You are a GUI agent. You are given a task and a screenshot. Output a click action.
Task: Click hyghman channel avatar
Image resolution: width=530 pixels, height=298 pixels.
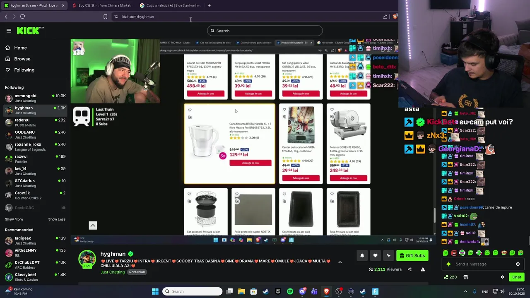[x=87, y=259]
